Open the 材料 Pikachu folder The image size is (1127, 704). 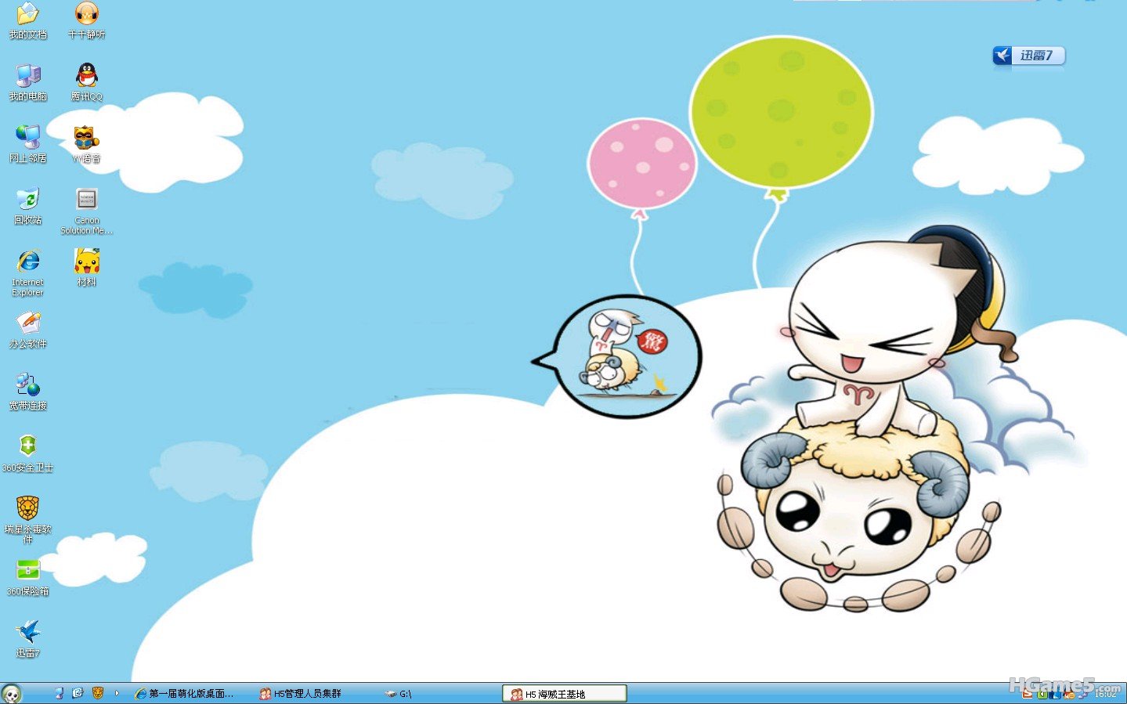(86, 262)
